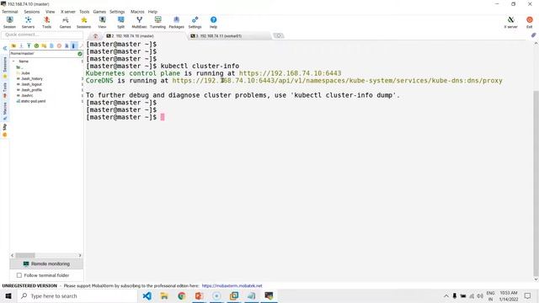Open a new terminal tab

(x=279, y=35)
